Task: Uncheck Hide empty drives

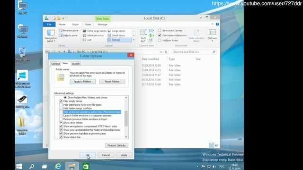Action: 61,101
